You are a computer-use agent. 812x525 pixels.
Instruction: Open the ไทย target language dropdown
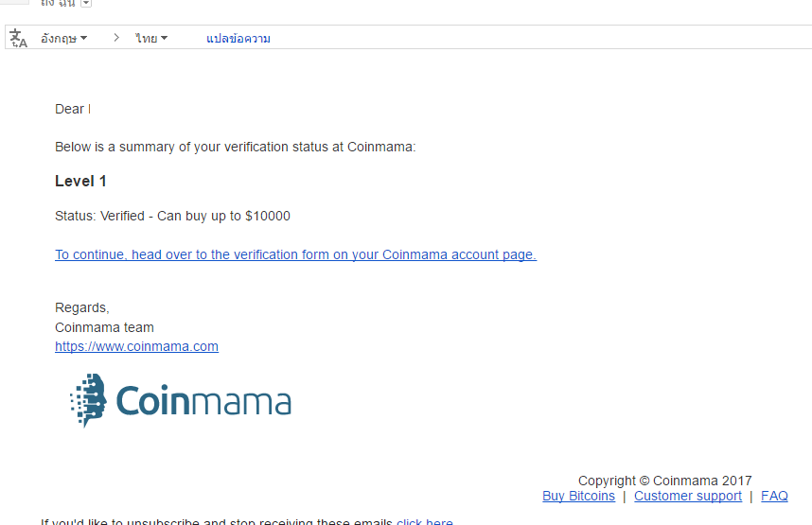click(x=151, y=39)
